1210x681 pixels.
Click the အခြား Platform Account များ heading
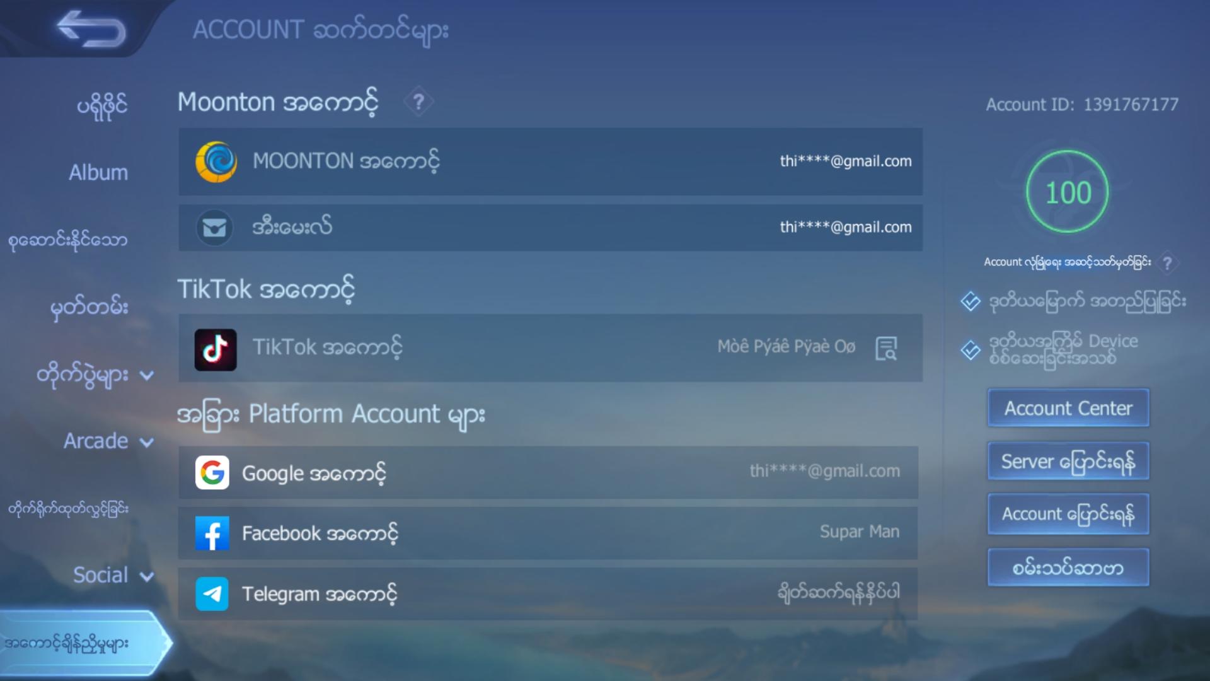click(331, 415)
